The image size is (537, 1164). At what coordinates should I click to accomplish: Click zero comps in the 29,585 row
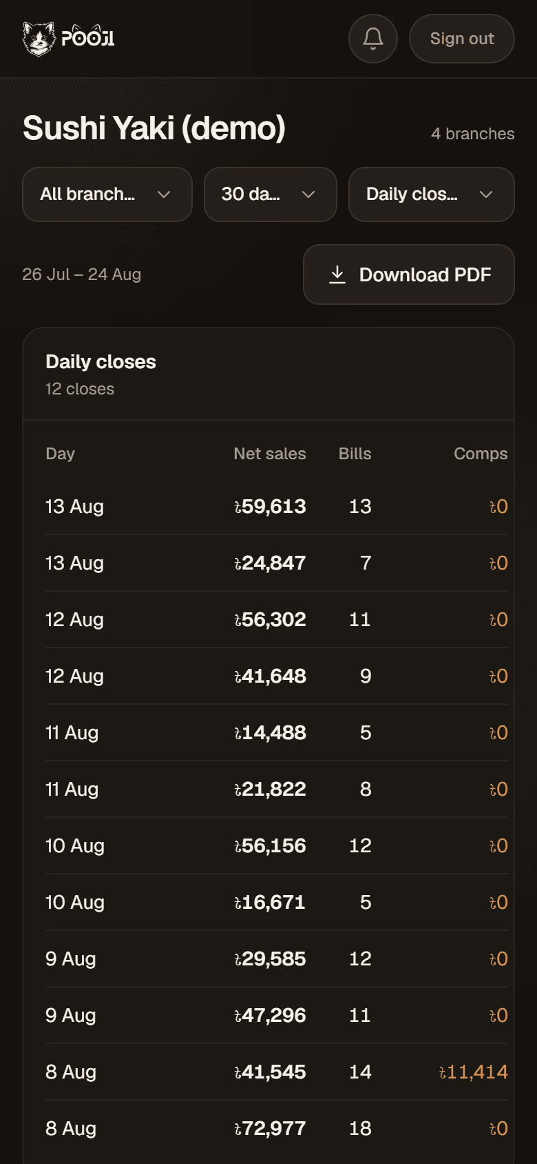pyautogui.click(x=498, y=959)
